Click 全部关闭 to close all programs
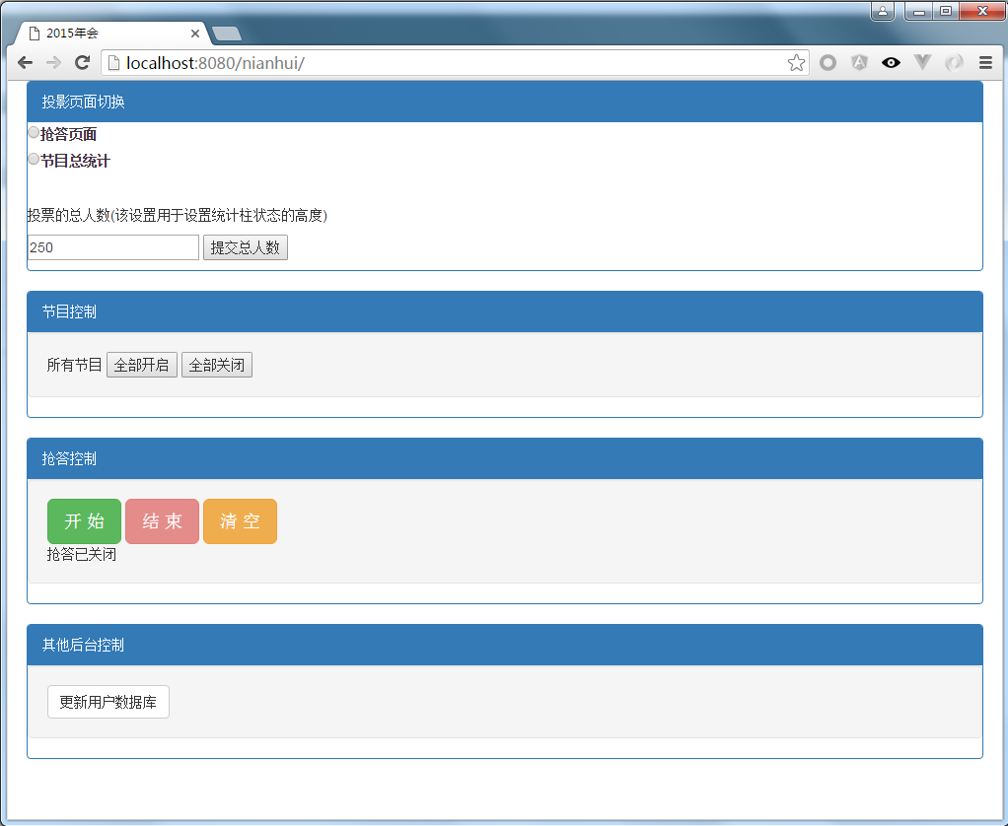This screenshot has height=826, width=1008. 217,365
